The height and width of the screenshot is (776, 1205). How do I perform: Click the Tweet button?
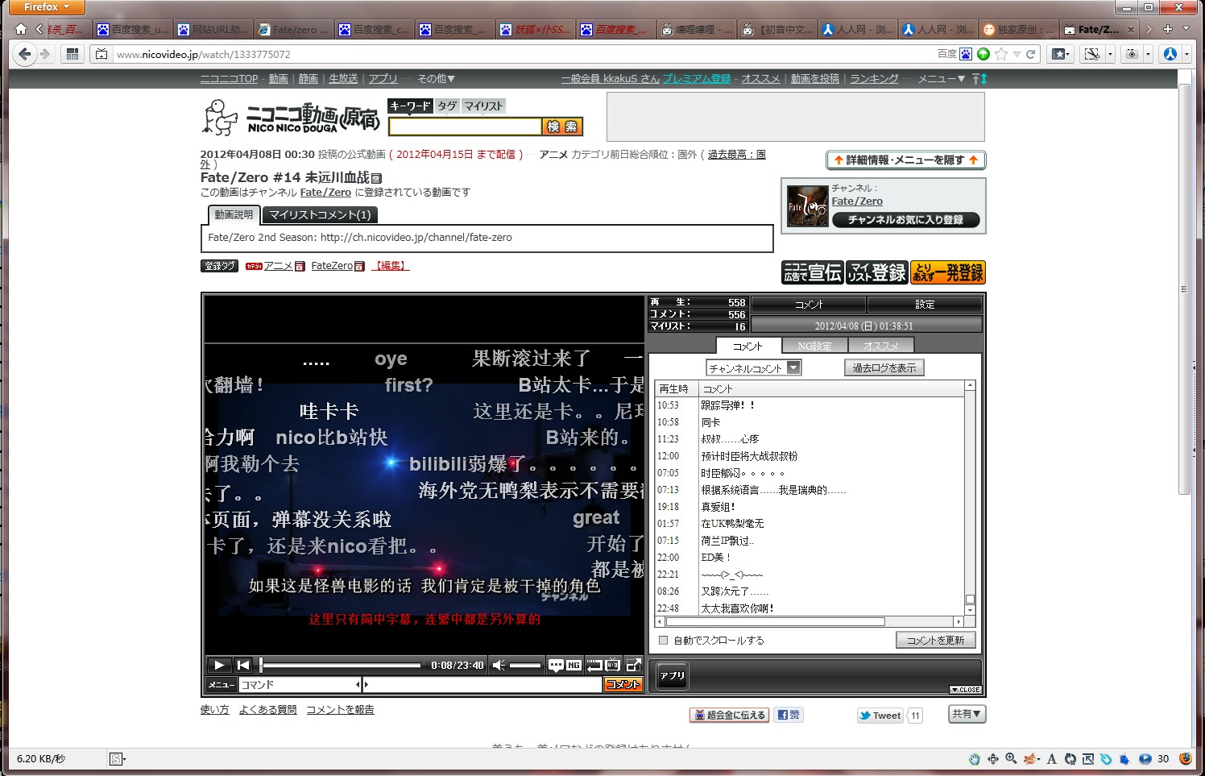pyautogui.click(x=880, y=716)
